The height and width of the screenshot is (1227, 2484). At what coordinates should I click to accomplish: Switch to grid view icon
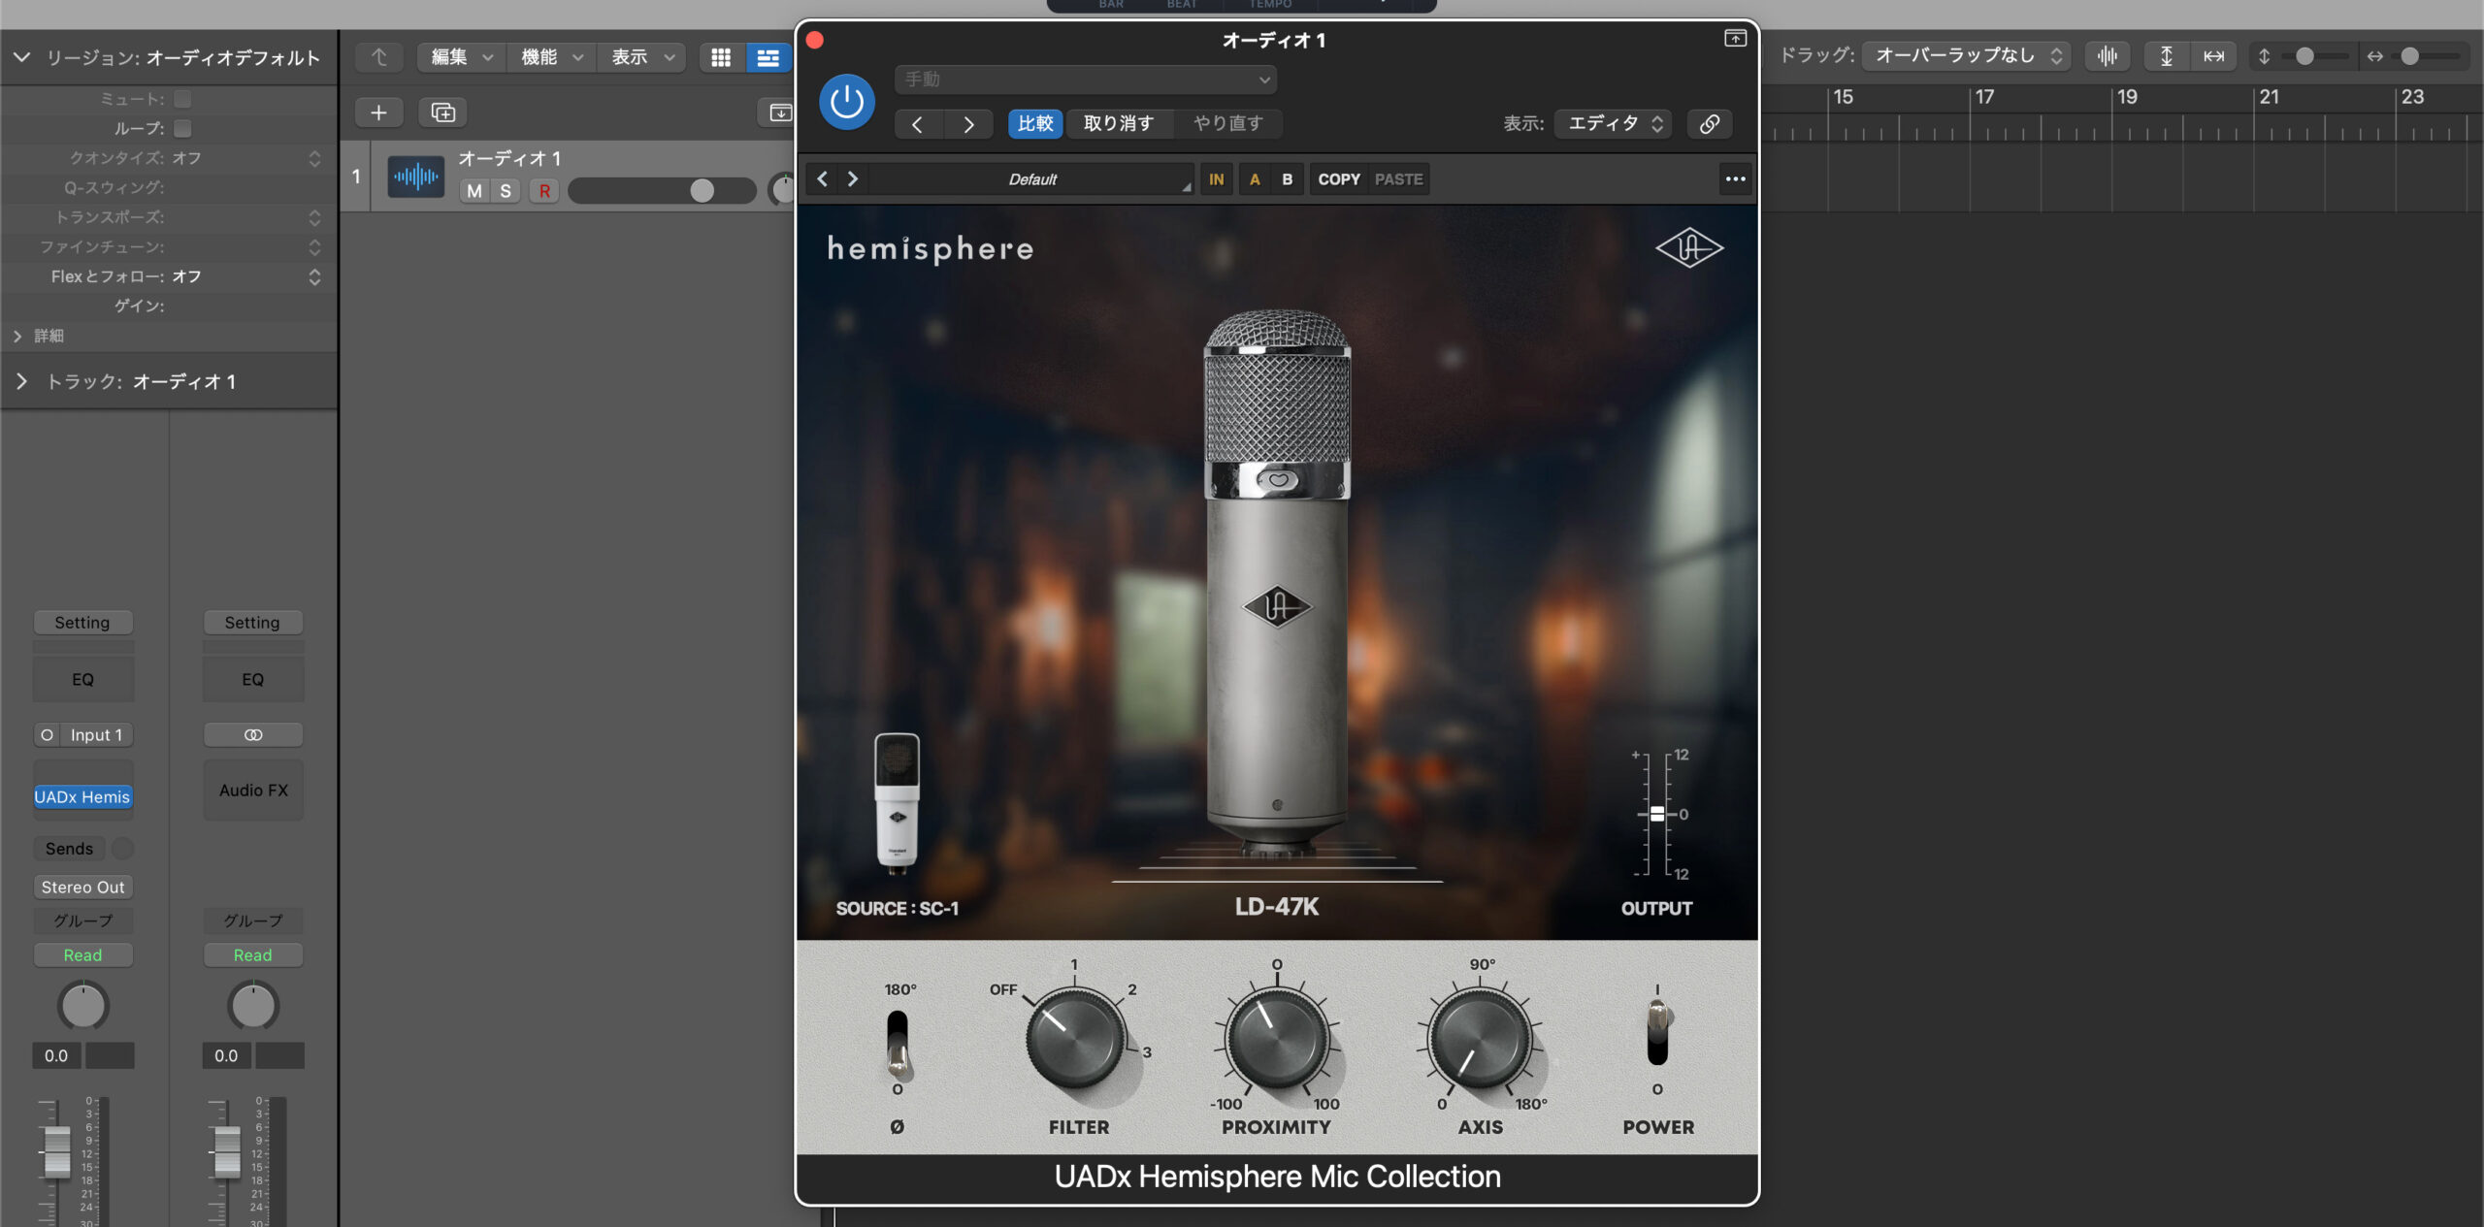721,58
